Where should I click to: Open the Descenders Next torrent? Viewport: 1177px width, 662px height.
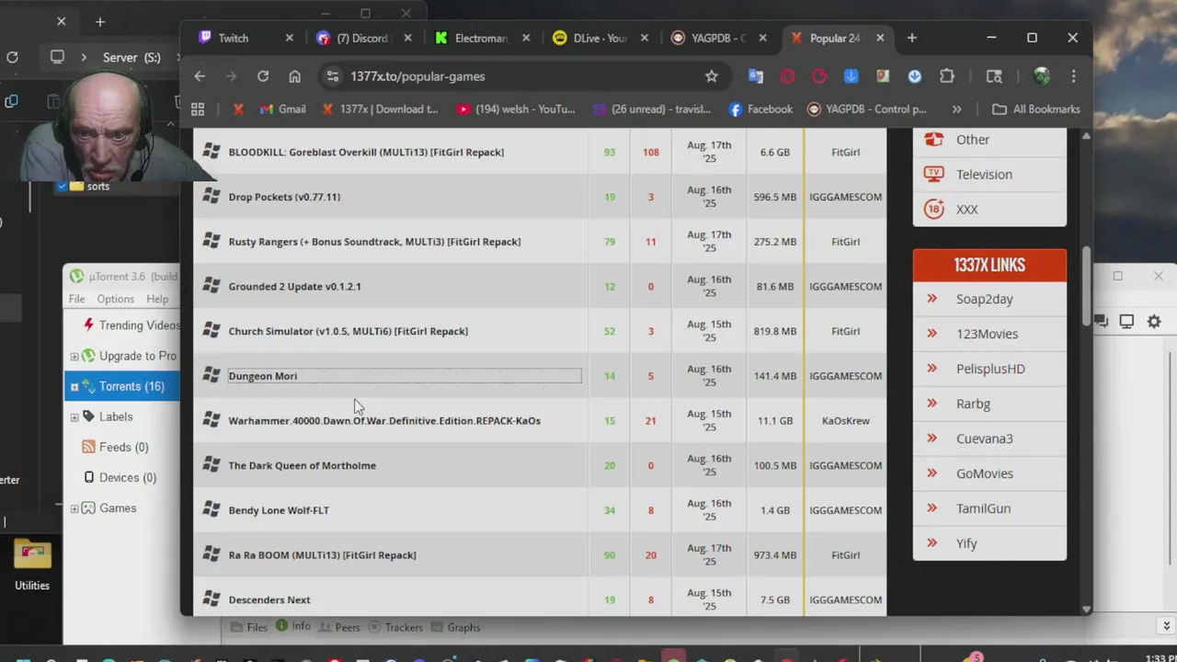[269, 599]
